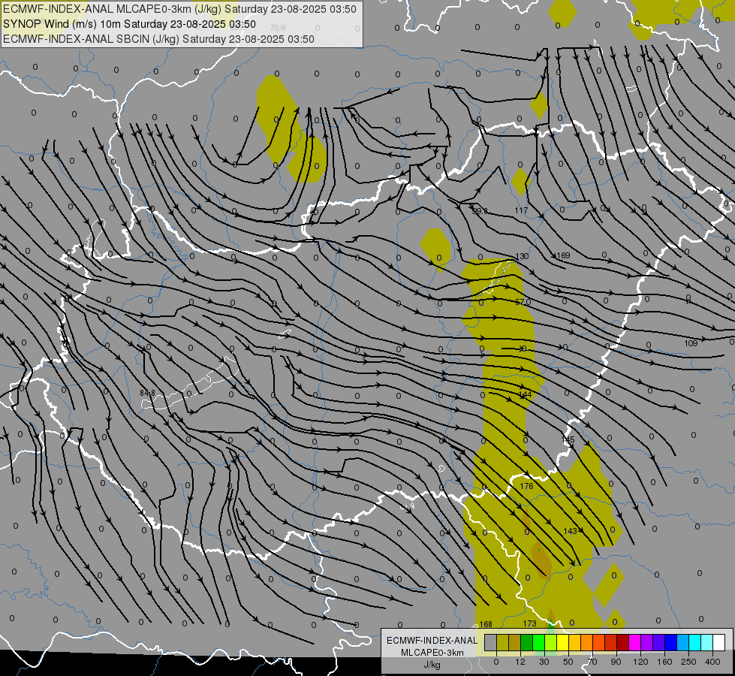Viewport: 735px width, 676px height.
Task: Click the 176 value on the map
Action: click(527, 485)
